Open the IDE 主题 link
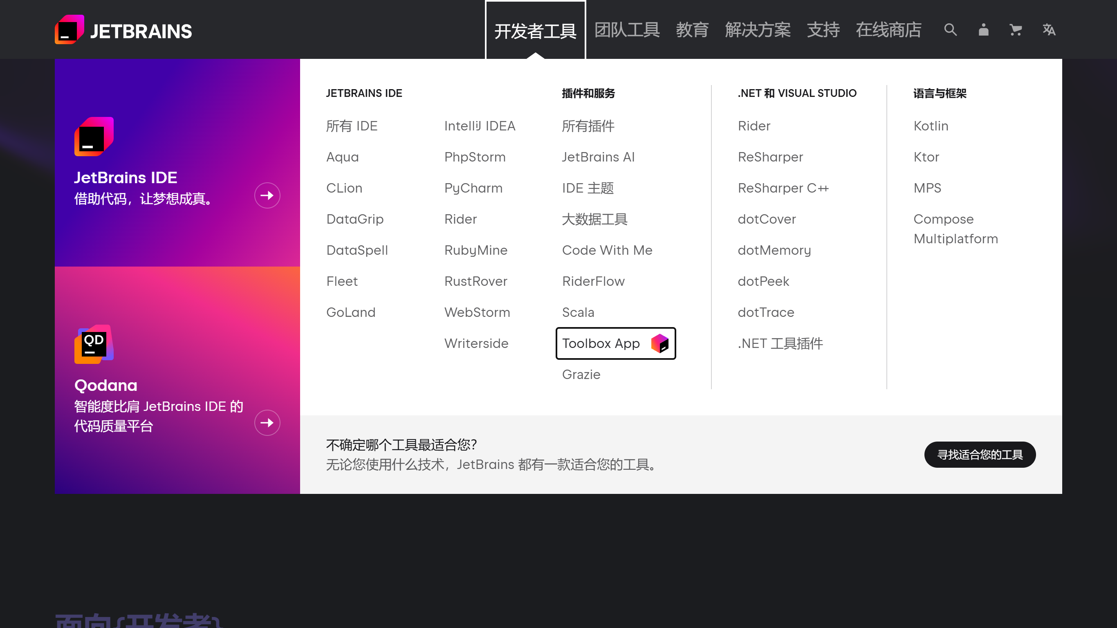This screenshot has height=628, width=1117. tap(588, 188)
